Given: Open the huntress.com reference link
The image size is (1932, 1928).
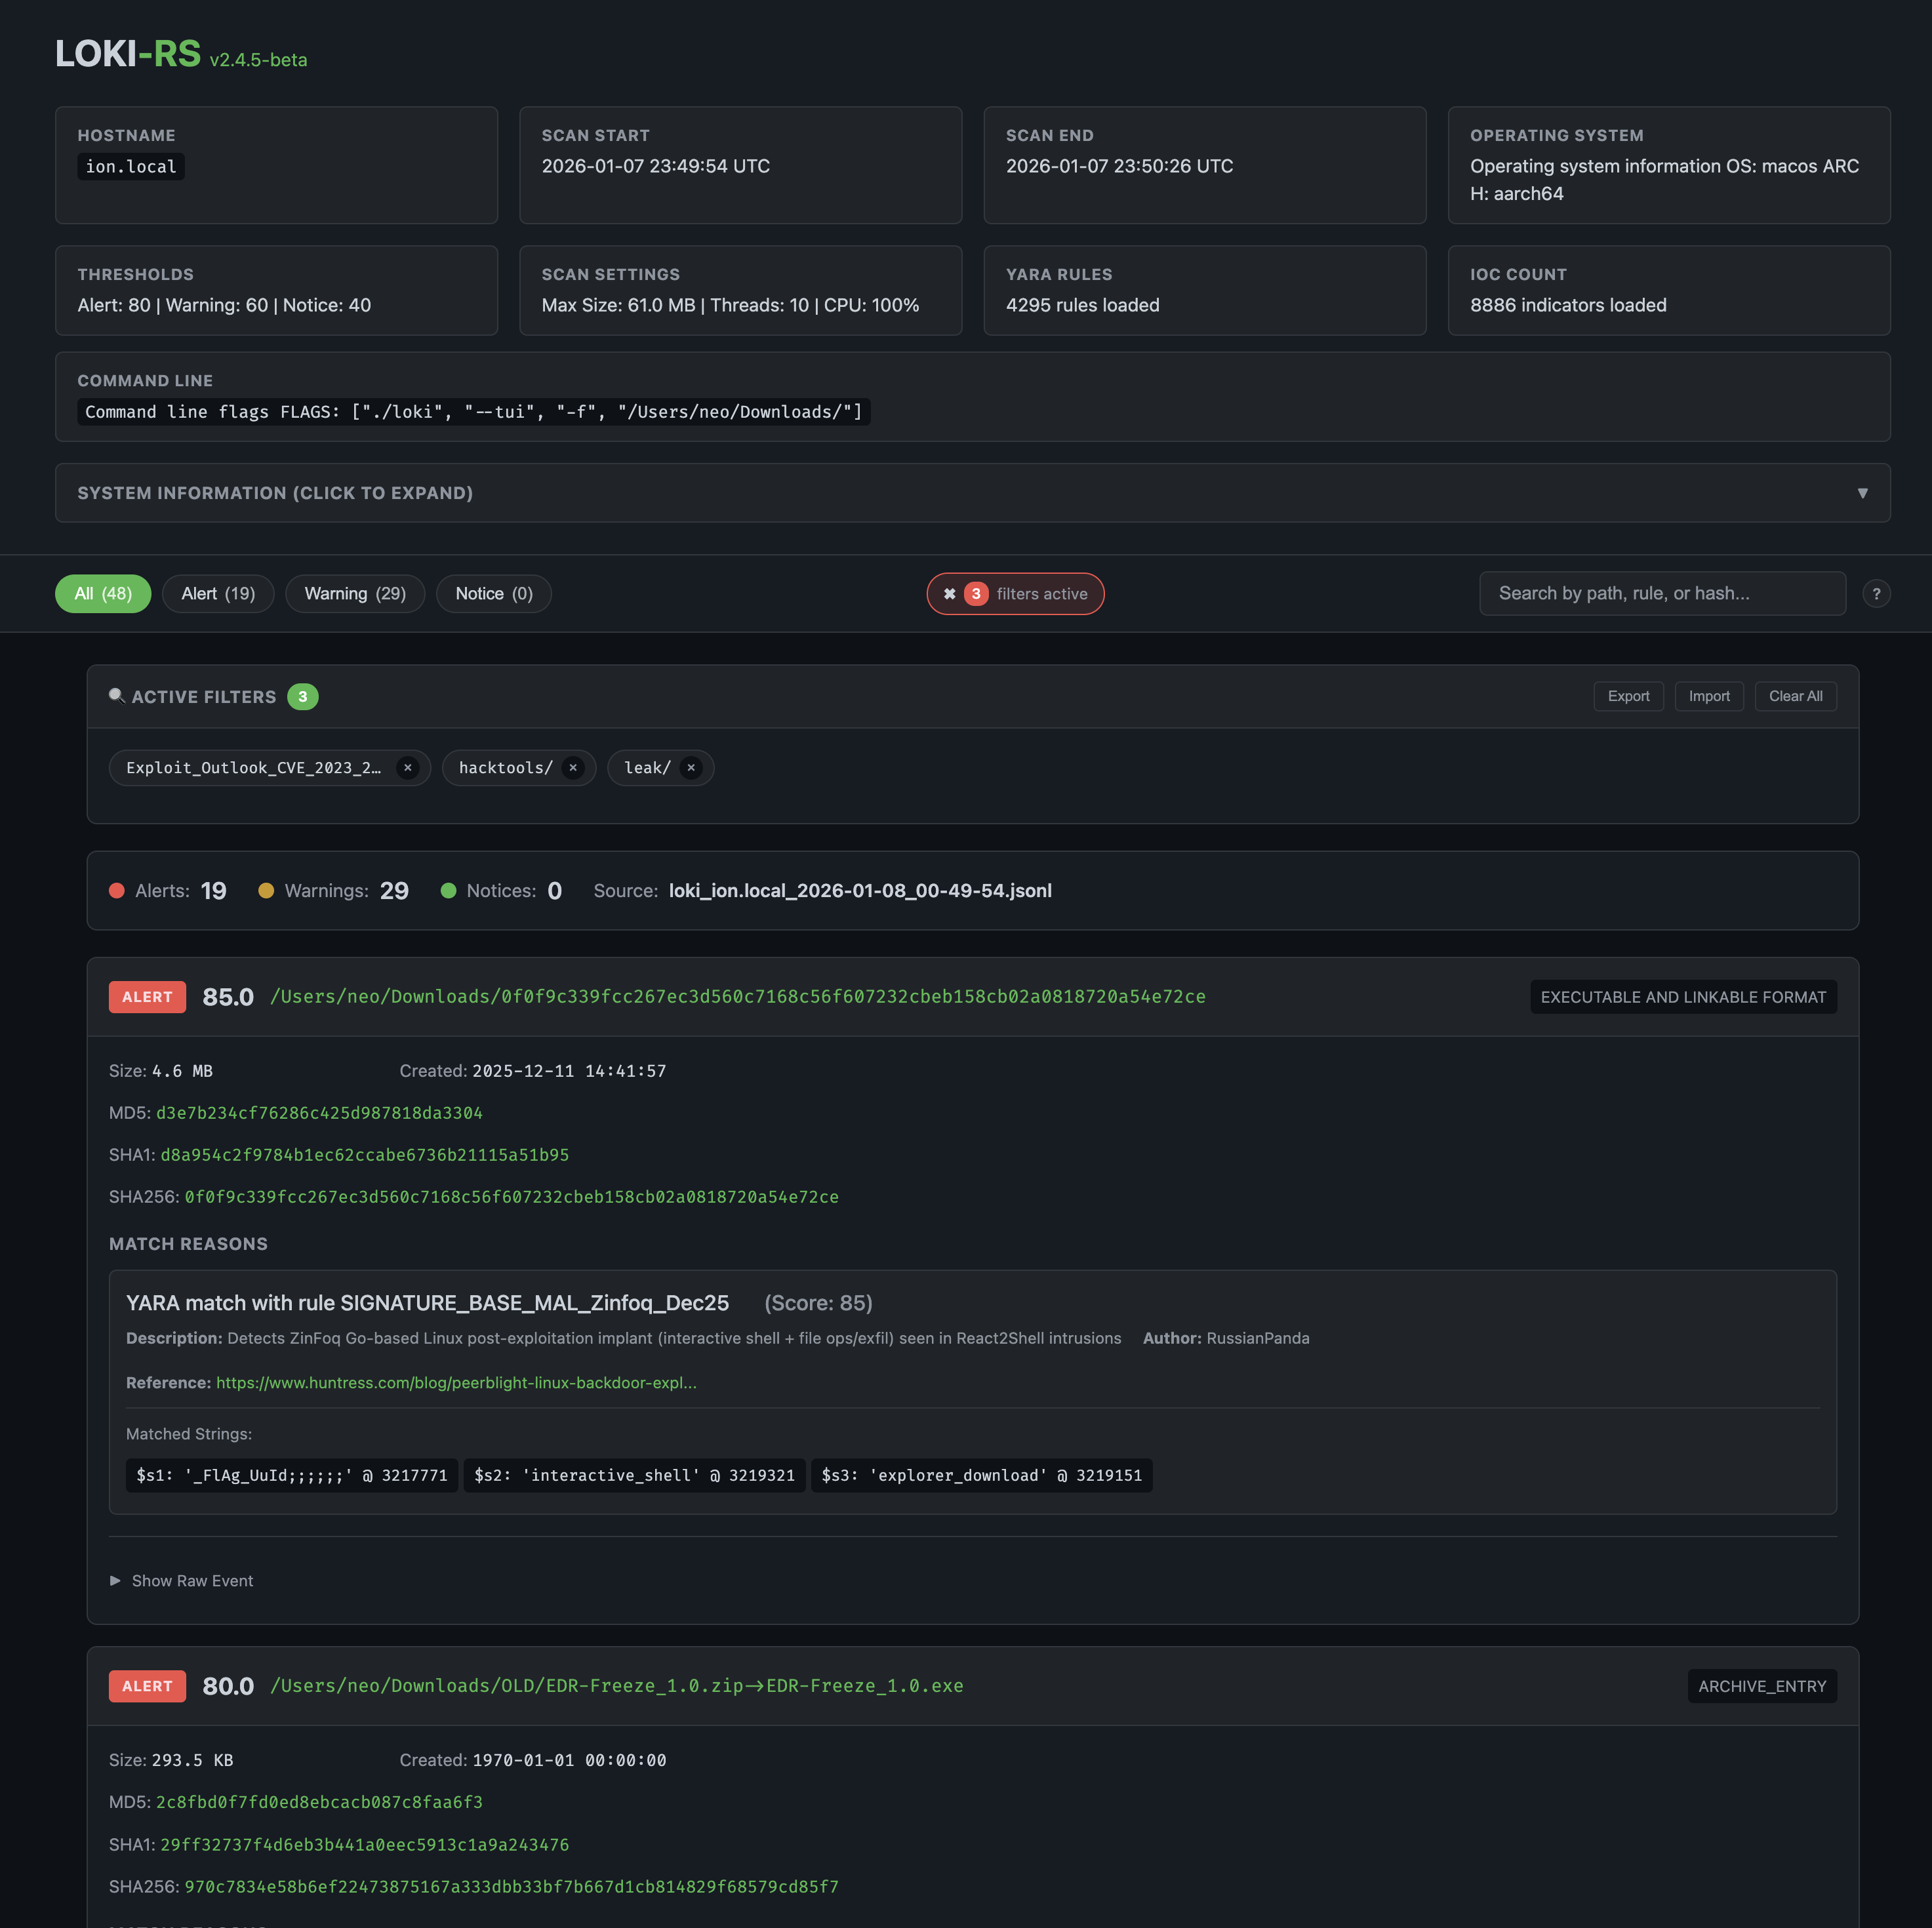Looking at the screenshot, I should (x=455, y=1383).
